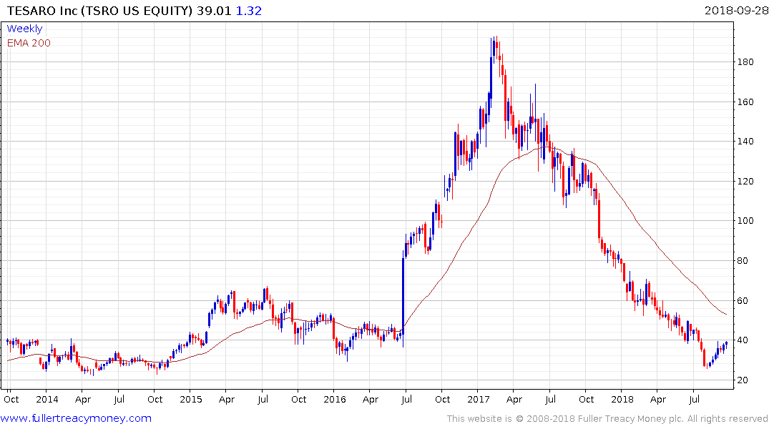The width and height of the screenshot is (769, 429).
Task: Click the 2016 year label on time axis
Action: 335,400
